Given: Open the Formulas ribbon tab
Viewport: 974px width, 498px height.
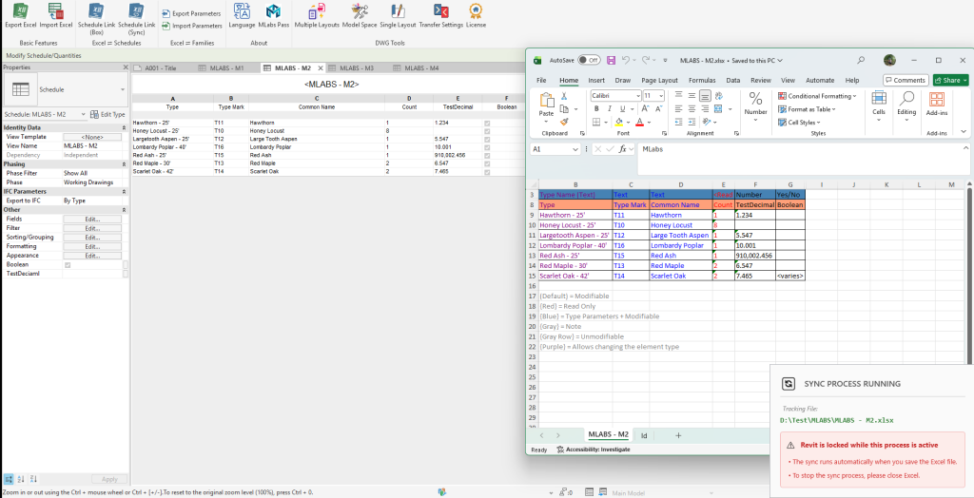Looking at the screenshot, I should coord(702,80).
